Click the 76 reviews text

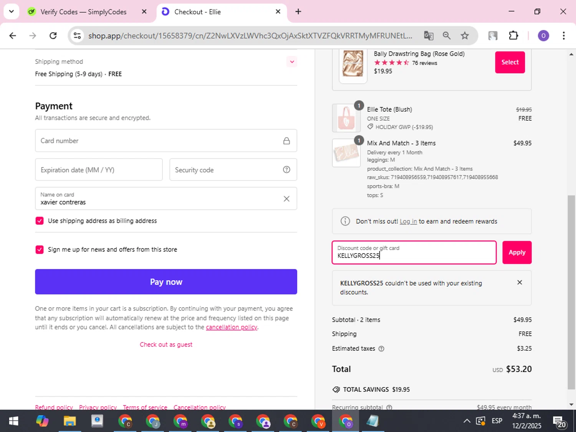(x=424, y=63)
